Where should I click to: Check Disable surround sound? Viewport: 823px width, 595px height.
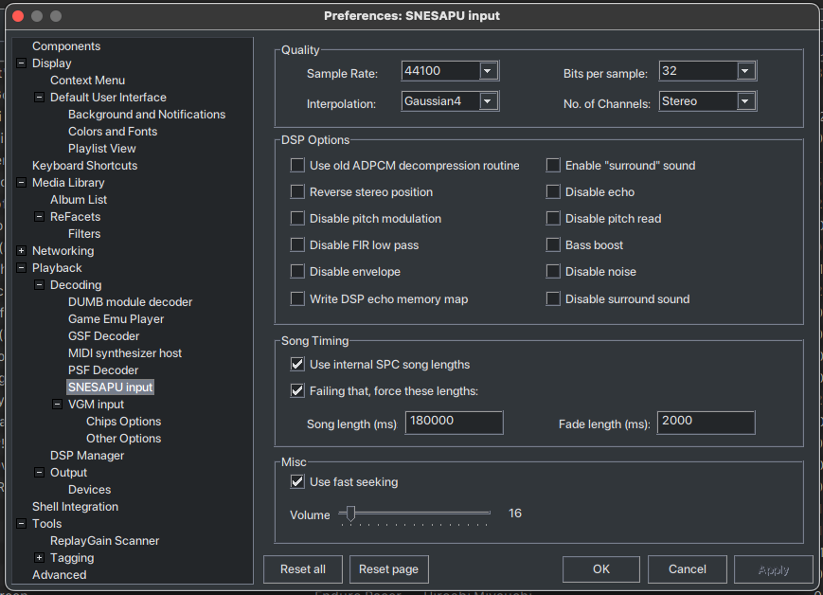(x=553, y=298)
